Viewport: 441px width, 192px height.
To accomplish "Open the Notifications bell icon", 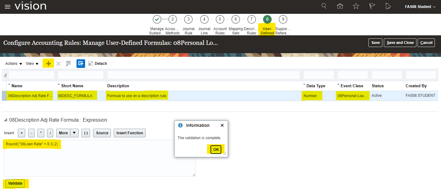I will (x=388, y=6).
